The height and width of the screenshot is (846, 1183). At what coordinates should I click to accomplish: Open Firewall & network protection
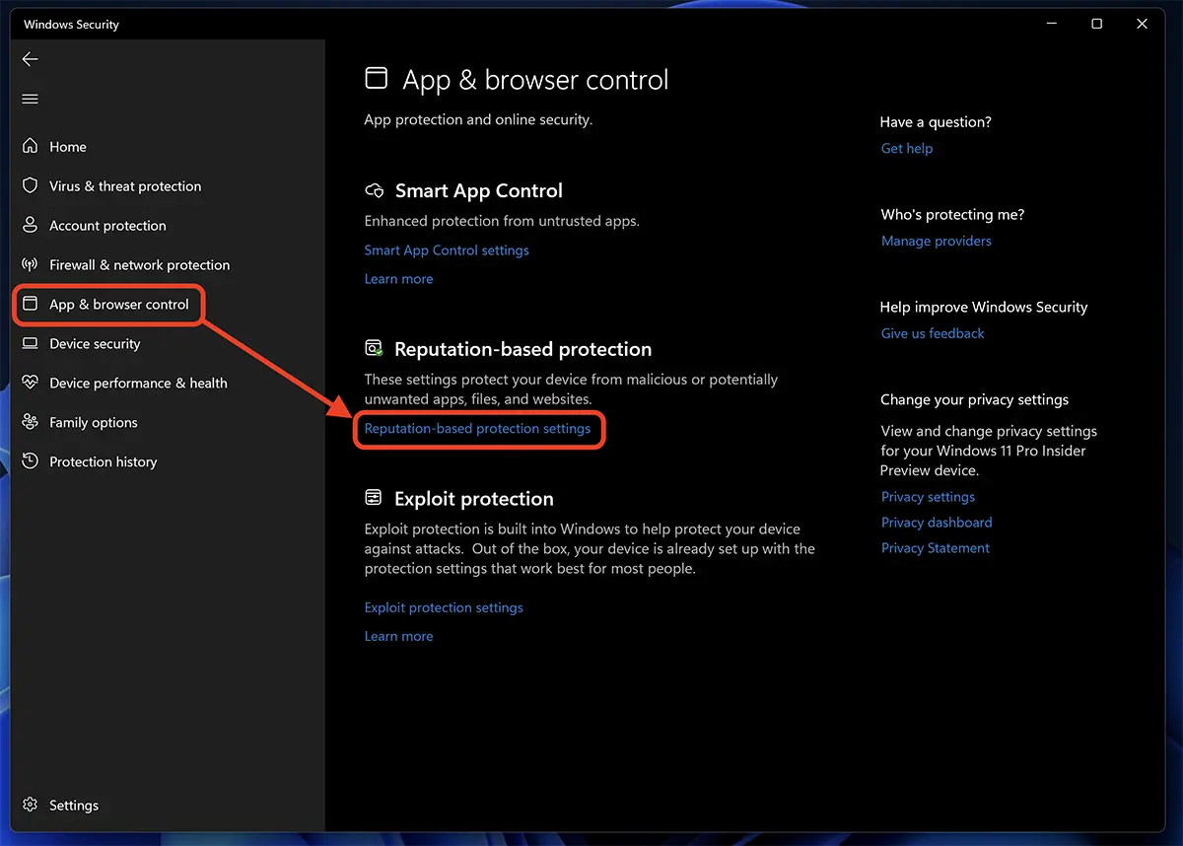(139, 264)
